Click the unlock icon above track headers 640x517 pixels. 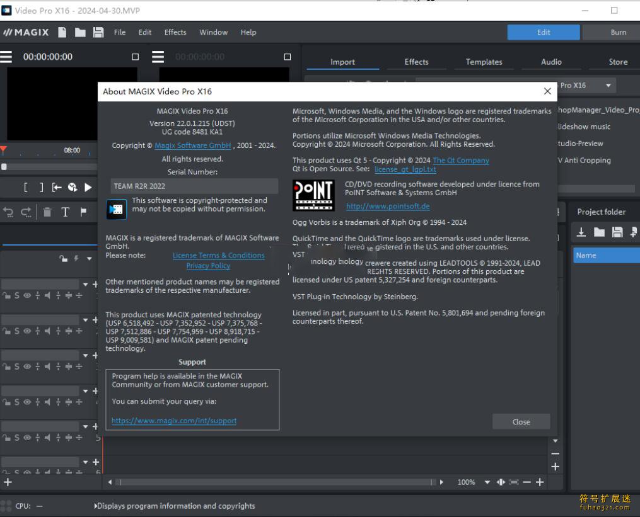[x=63, y=258]
